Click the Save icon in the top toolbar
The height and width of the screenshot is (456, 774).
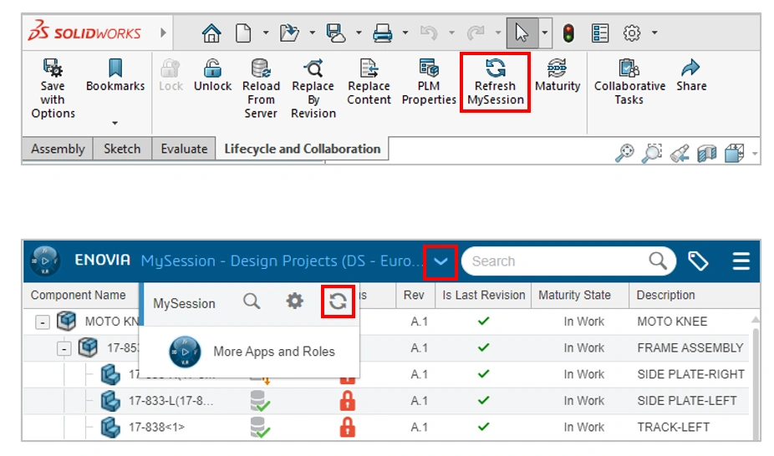pyautogui.click(x=336, y=33)
